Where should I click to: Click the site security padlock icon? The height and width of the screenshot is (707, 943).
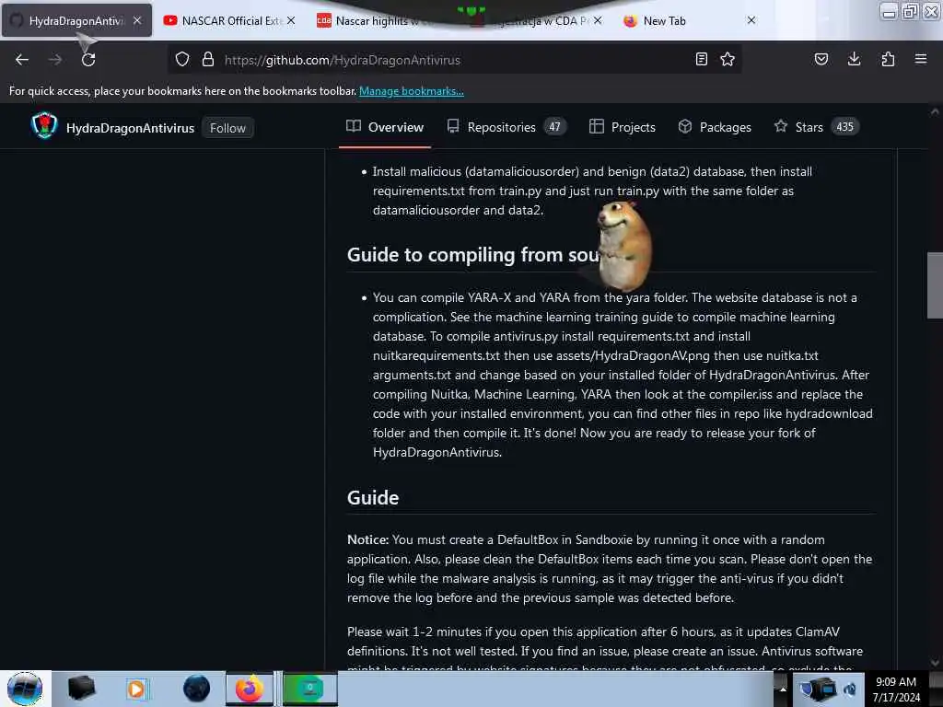[208, 60]
